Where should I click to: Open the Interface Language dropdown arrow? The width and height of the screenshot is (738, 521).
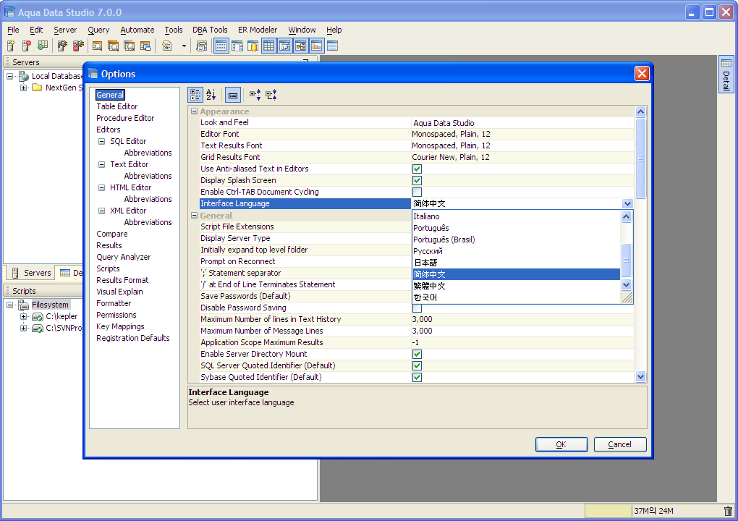(x=627, y=204)
